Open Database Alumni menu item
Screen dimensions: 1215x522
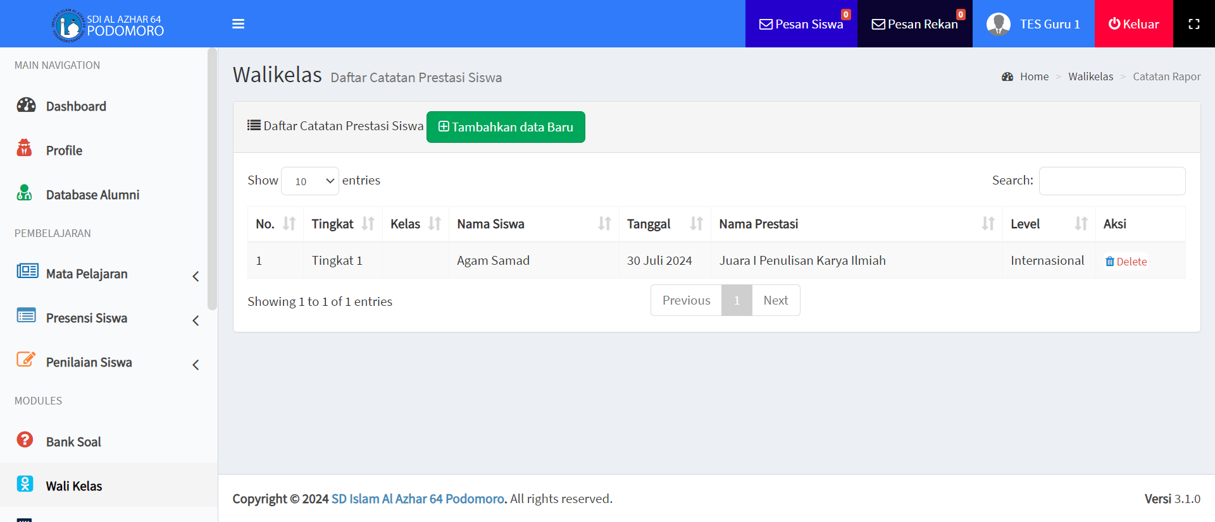pyautogui.click(x=92, y=195)
